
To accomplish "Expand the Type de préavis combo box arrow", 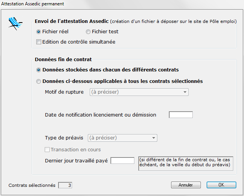I will click(154, 138).
